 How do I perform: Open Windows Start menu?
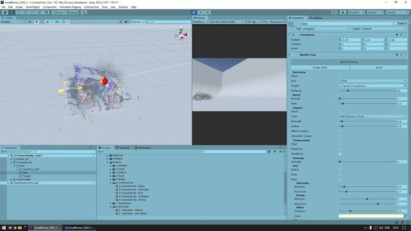point(4,228)
